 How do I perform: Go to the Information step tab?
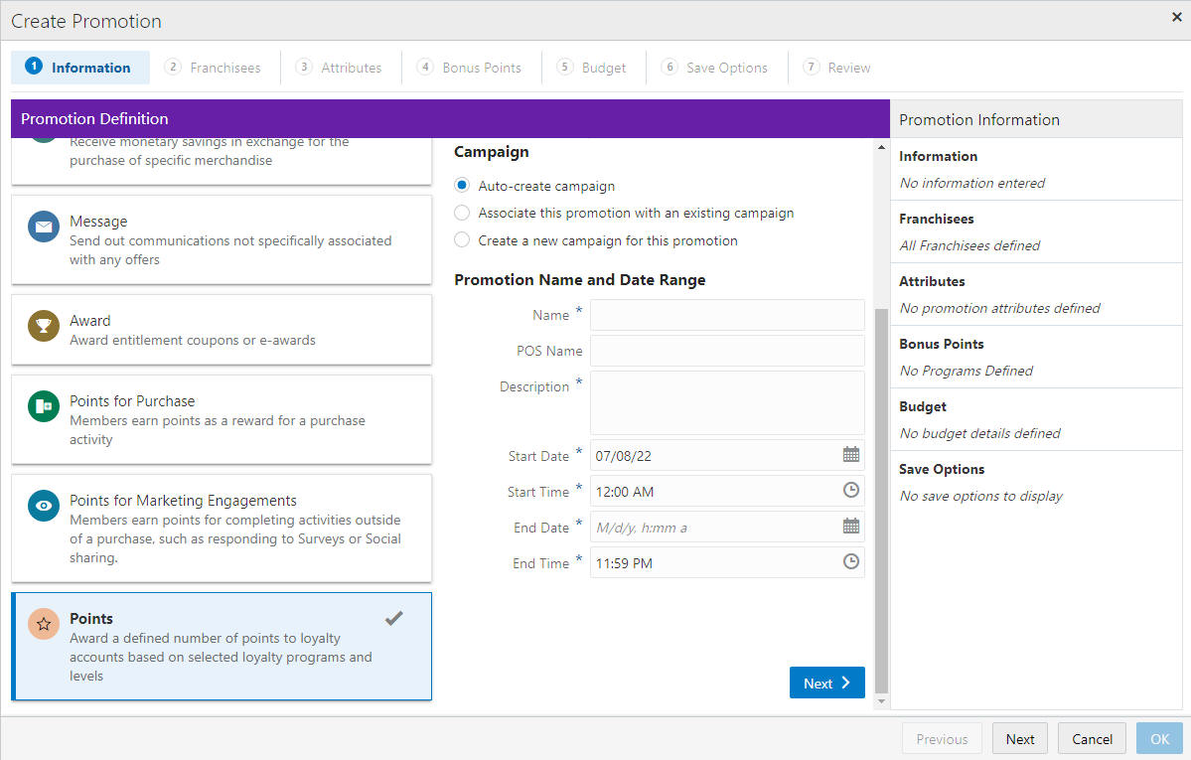(x=79, y=68)
